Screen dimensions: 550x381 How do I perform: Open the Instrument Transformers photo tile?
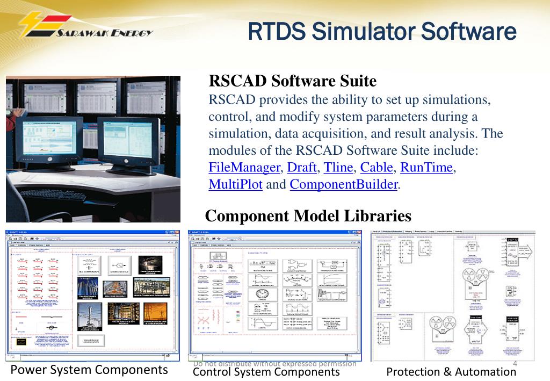90,317
